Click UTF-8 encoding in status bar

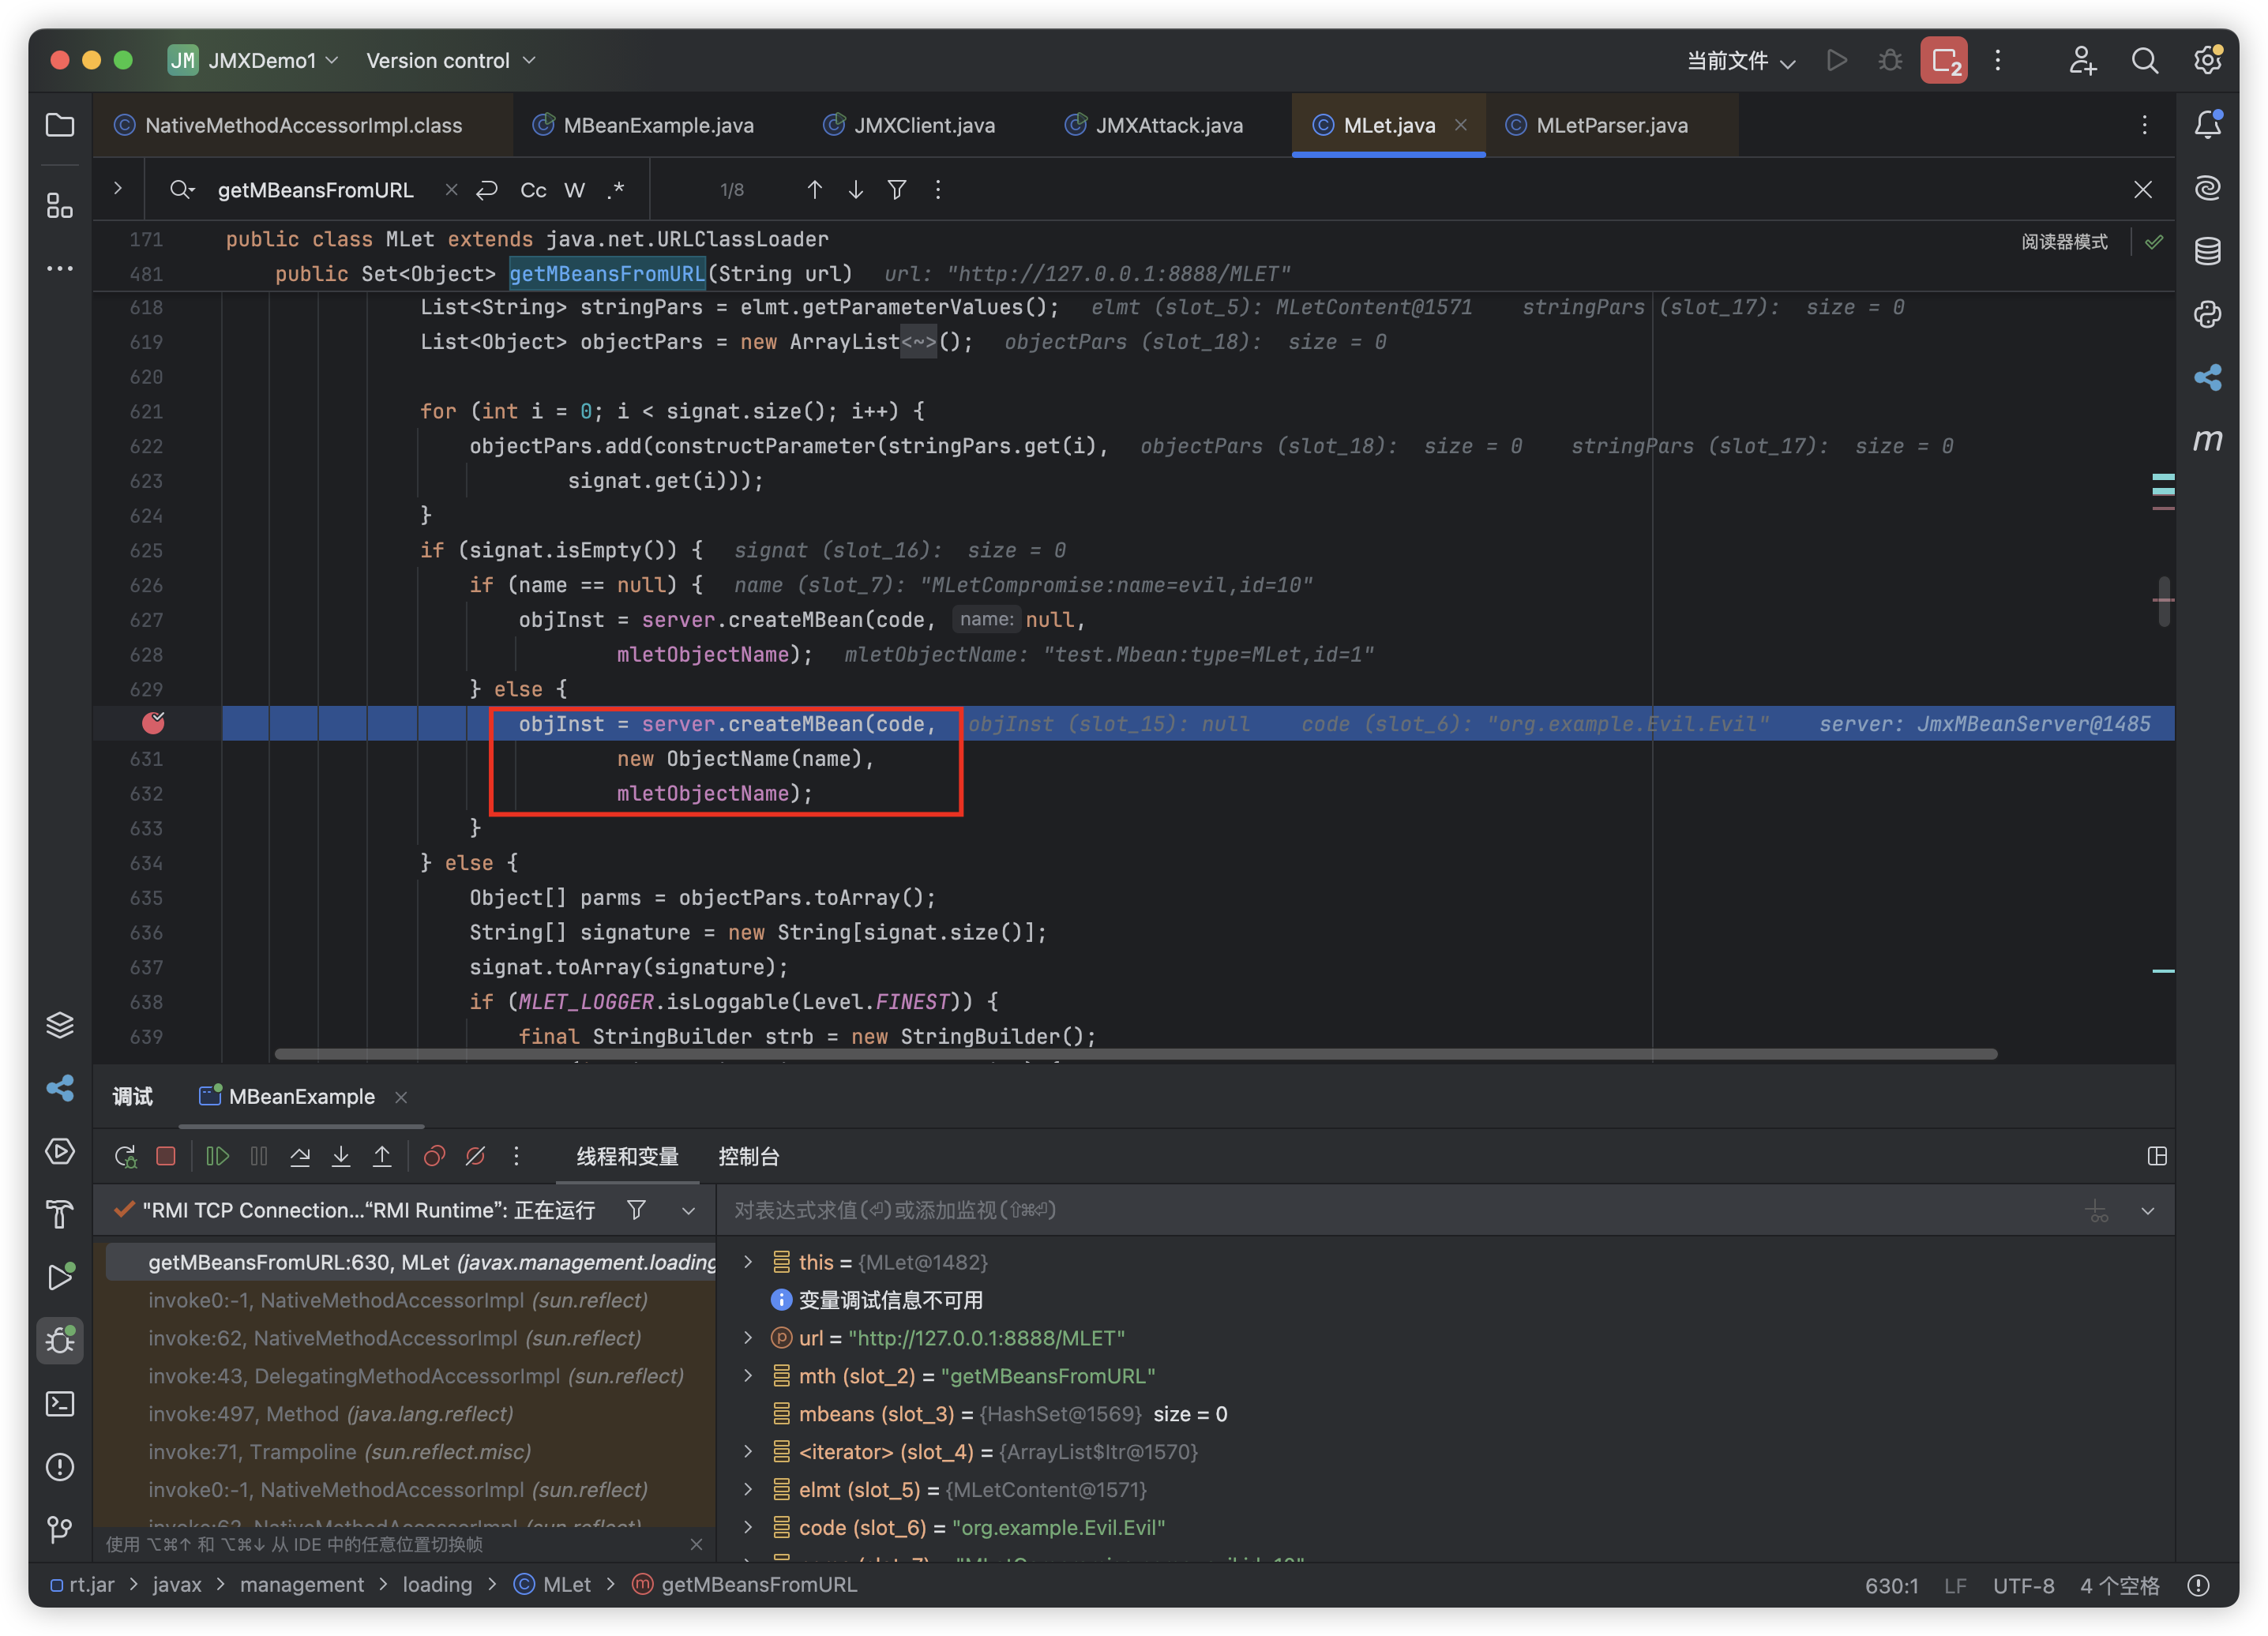coord(2023,1585)
